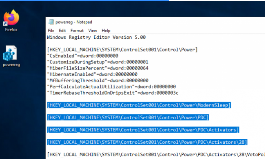The image size is (275, 160).
Task: Click the "CustomizeDuringSetup" value line
Action: point(98,62)
